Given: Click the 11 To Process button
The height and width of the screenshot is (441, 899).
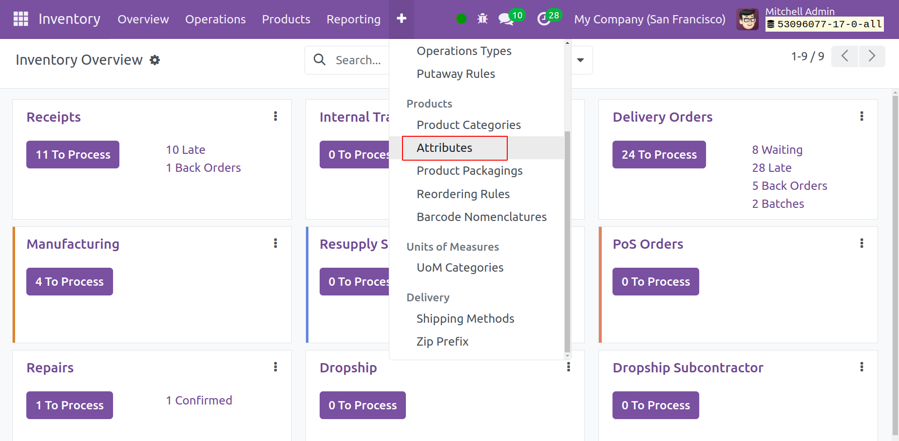Looking at the screenshot, I should (73, 155).
